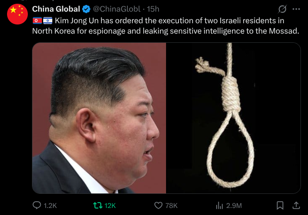Click the tweet text about espionage
The width and height of the screenshot is (308, 215).
click(x=166, y=26)
